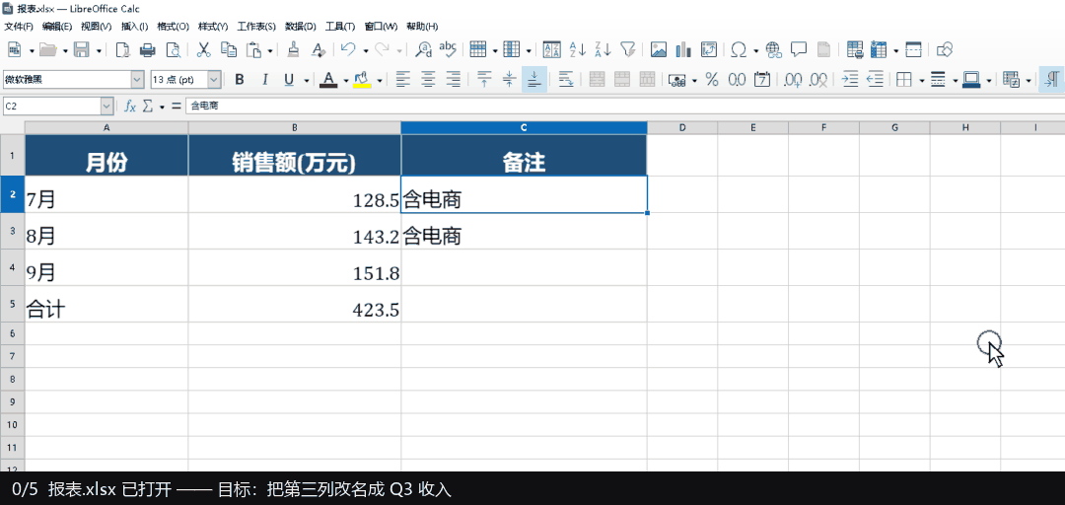Image resolution: width=1065 pixels, height=505 pixels.
Task: Click the Print icon
Action: click(147, 49)
